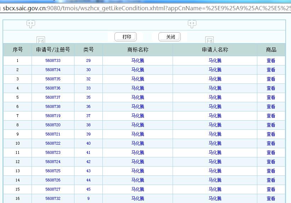Screen dimensions: 291x203
Task: Click the 申请号/注册号 column header
Action: [x=53, y=50]
